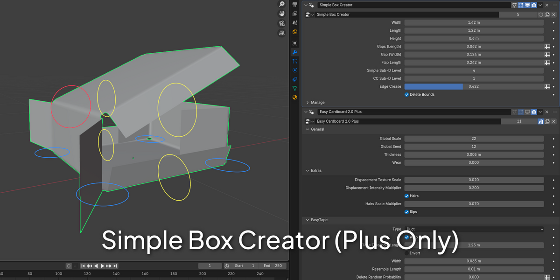Toggle the camera view icon in viewport

click(282, 23)
